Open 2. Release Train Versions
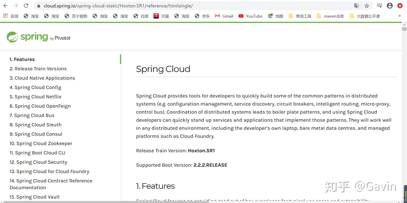 38,69
